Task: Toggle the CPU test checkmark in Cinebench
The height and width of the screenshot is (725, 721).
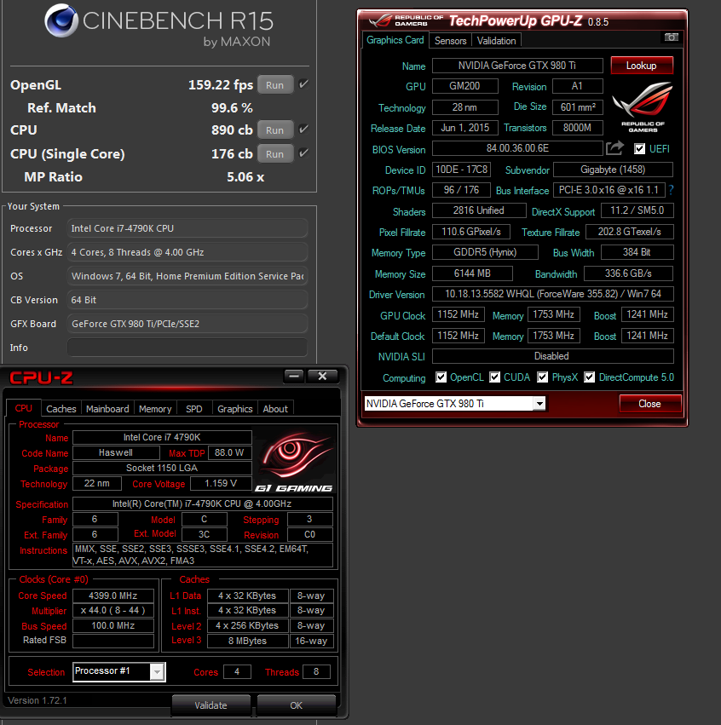Action: coord(303,129)
